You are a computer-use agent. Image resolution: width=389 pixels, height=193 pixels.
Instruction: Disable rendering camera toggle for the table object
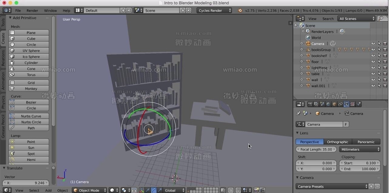[x=385, y=74]
